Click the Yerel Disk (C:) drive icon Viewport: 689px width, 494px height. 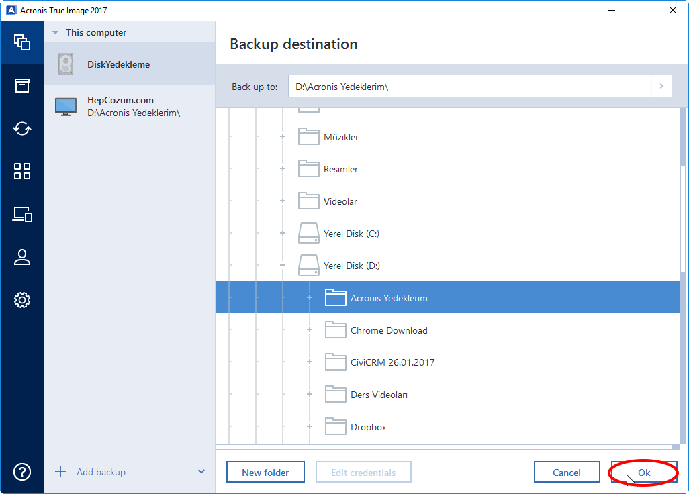point(308,233)
